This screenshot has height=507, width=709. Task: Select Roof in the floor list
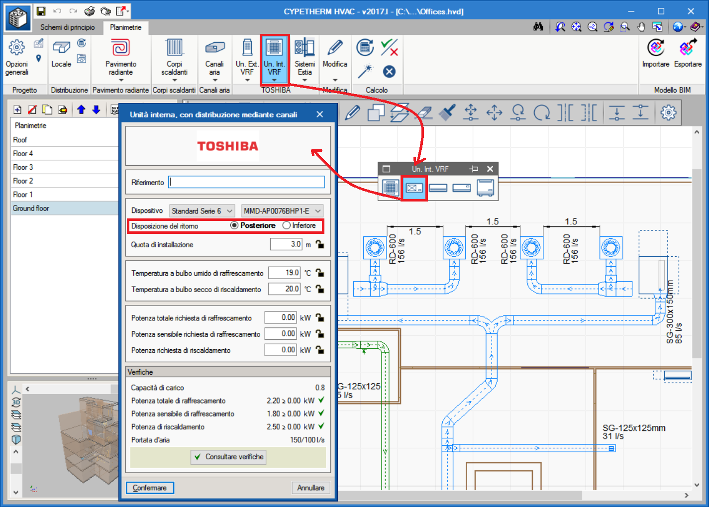pyautogui.click(x=64, y=140)
